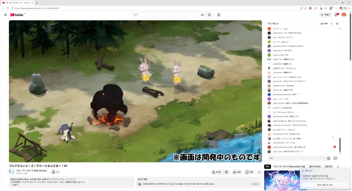Screen dimensions: 352x191
Task: Bookmark this page with star icon
Action: (305, 8)
